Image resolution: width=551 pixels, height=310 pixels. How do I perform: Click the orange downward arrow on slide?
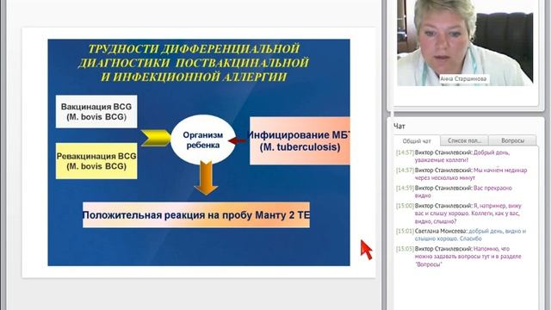206,178
